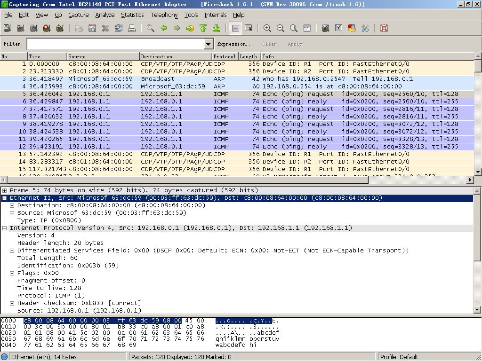Reload this capture file icon
Screen dimensions: 482x361
point(119,28)
